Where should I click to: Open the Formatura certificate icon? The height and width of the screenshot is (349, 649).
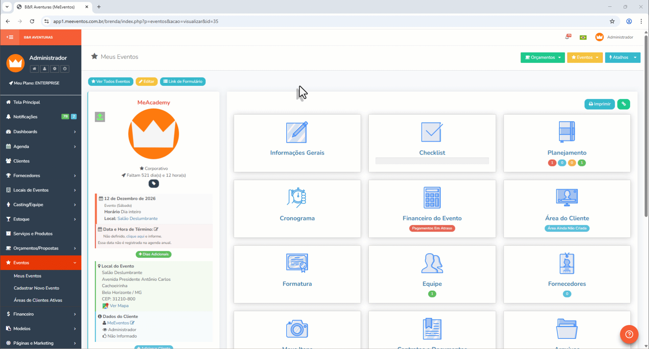tap(297, 263)
